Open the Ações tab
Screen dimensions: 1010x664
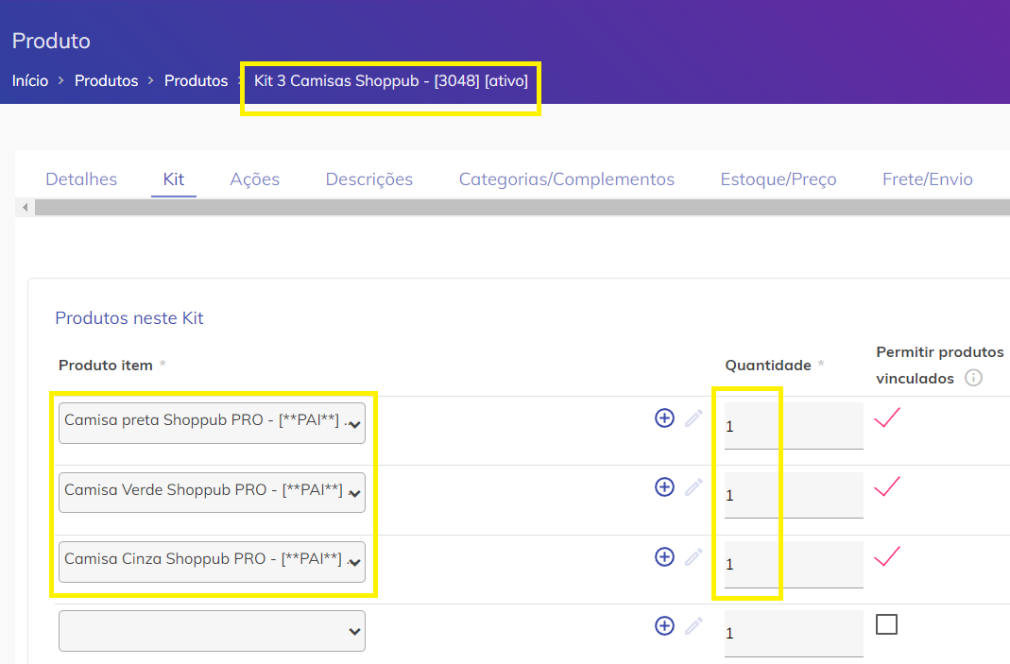254,179
